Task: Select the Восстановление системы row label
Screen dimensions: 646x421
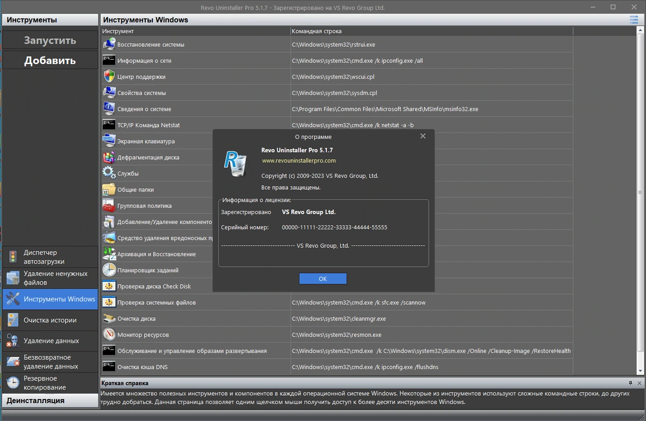Action: (x=151, y=45)
